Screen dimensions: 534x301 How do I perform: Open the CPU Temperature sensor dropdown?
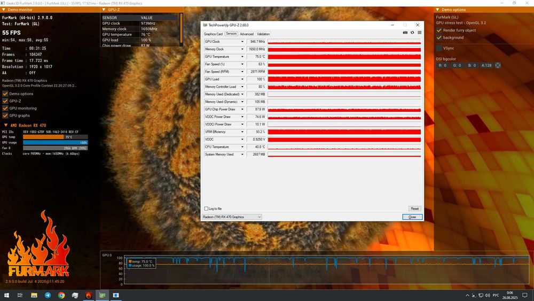[x=242, y=147]
